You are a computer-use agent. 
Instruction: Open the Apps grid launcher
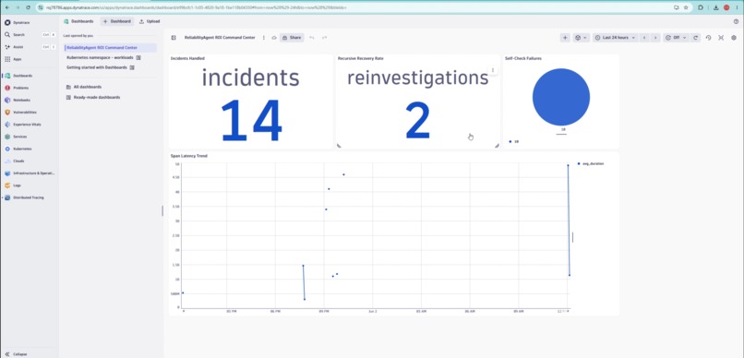[13, 59]
